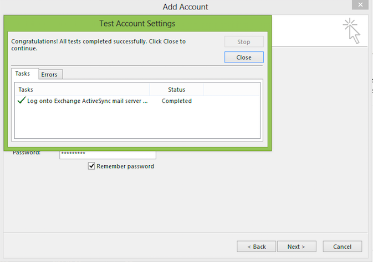The image size is (373, 262).
Task: Click into the Password input field
Action: [108, 155]
